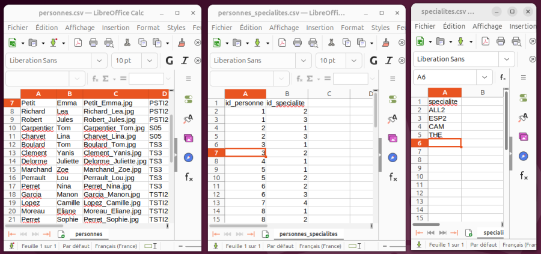
Task: Open Insertion menu in personnes_specialites.csv window
Action: [x=320, y=28]
